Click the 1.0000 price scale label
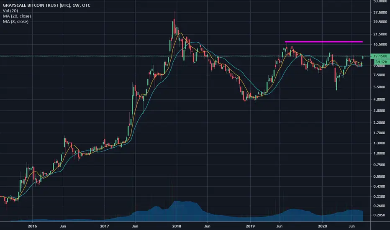This screenshot has width=390, height=230. pos(380,153)
